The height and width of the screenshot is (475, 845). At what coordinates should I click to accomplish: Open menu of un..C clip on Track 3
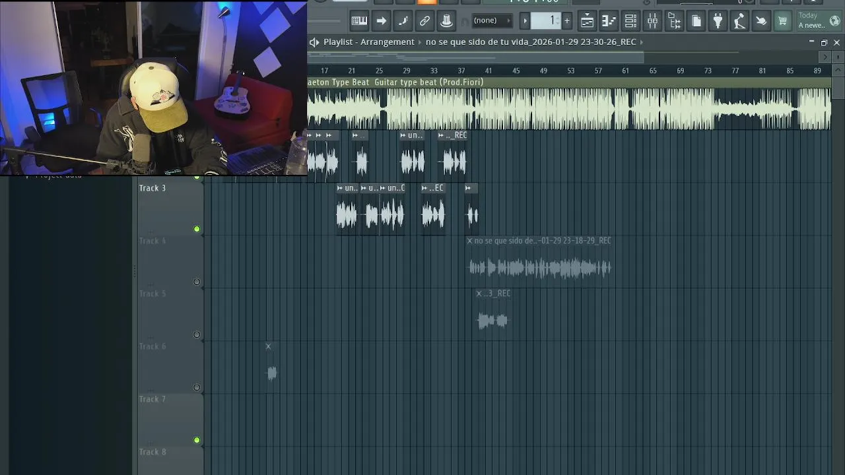(382, 188)
